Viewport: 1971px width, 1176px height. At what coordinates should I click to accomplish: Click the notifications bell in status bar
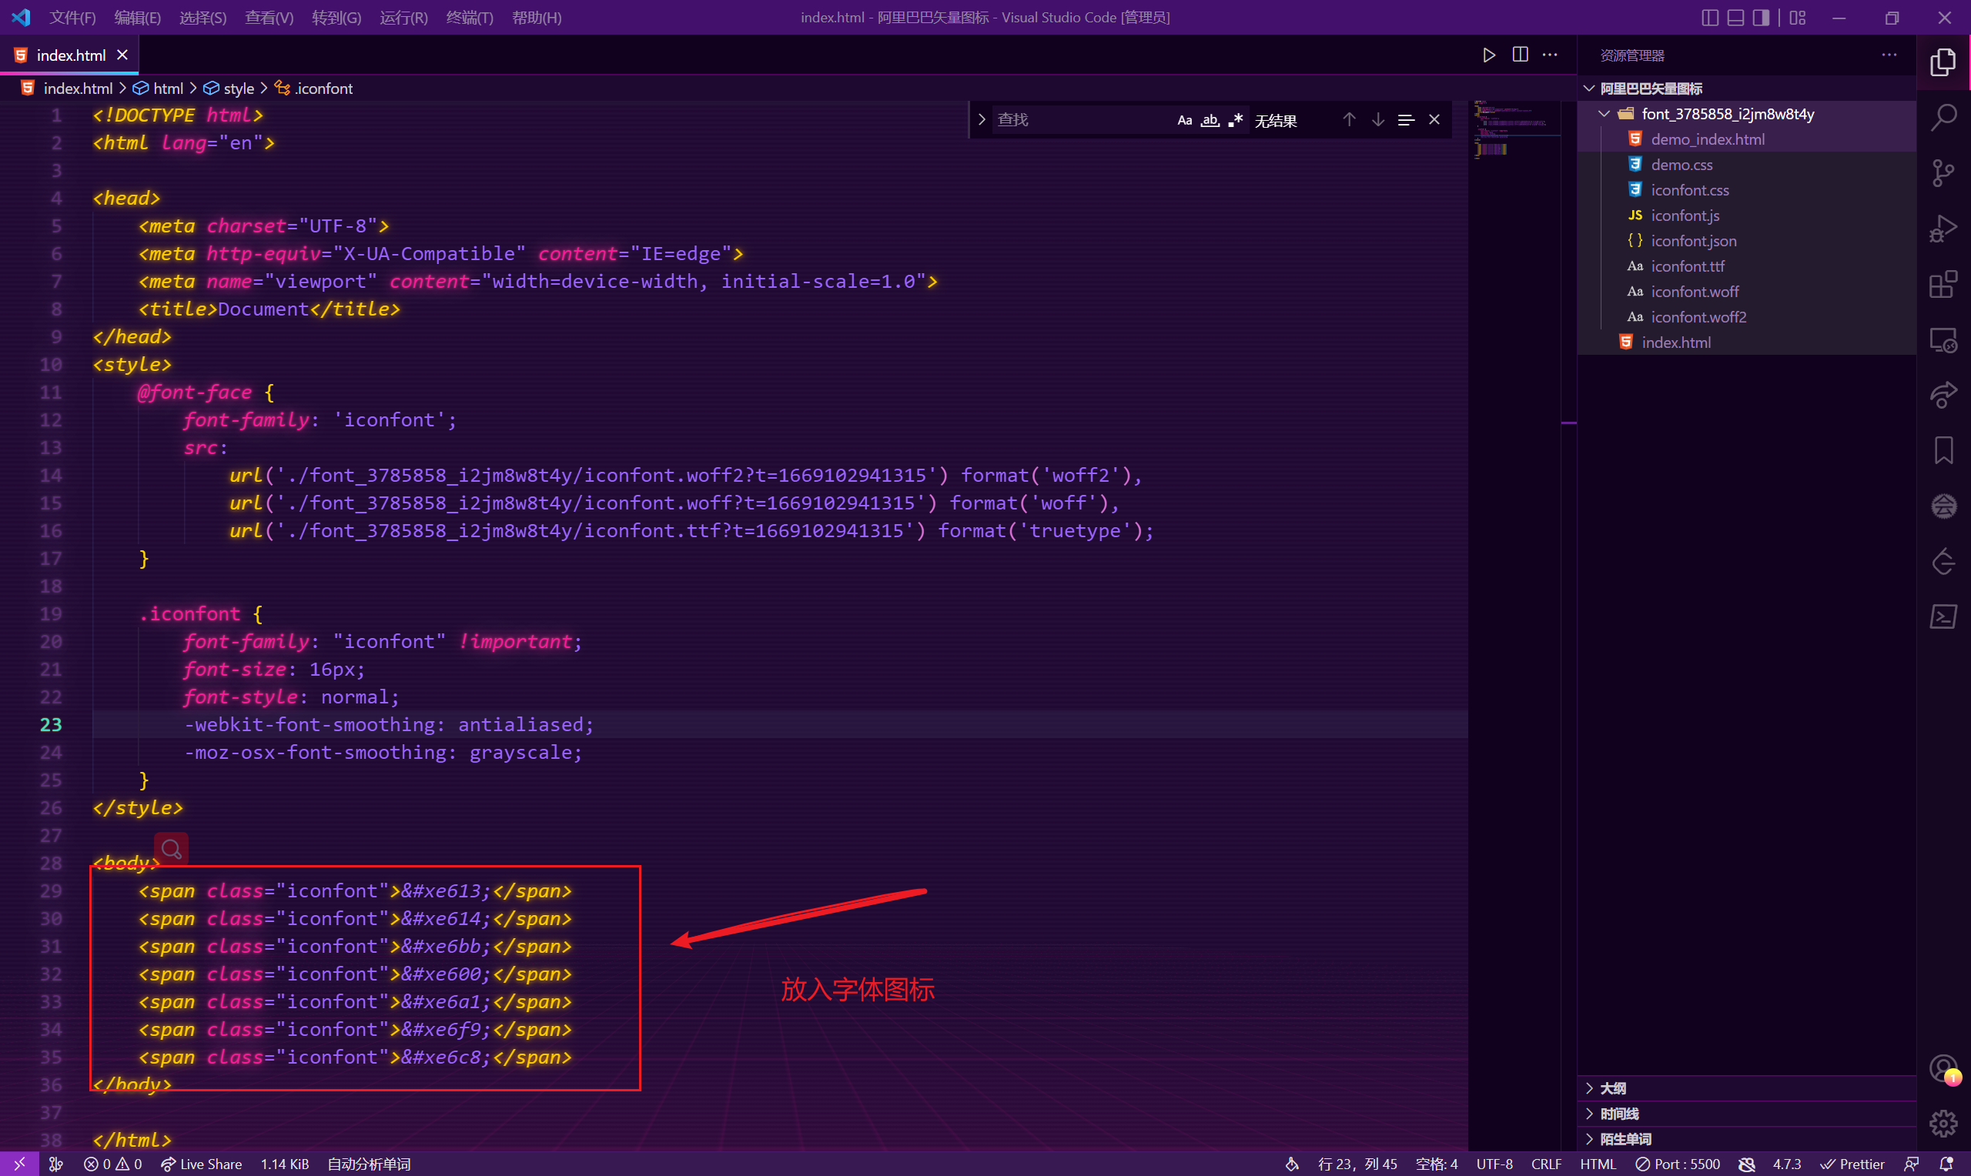pos(1946,1164)
